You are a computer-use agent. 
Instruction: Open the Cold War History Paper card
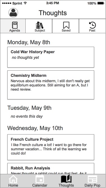pos(51,57)
